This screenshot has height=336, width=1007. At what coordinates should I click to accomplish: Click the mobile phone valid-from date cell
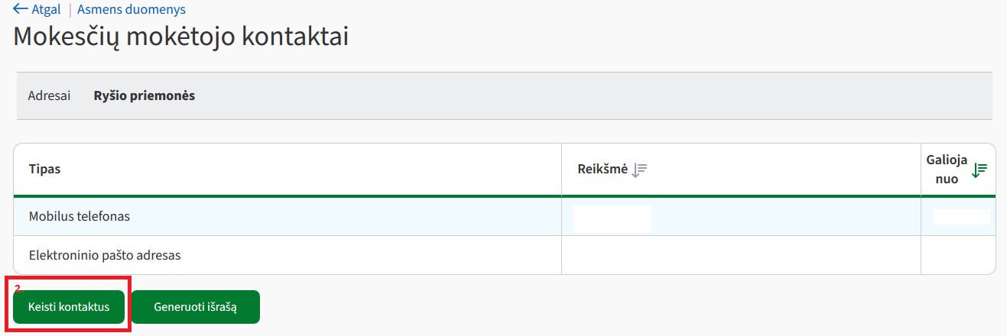point(958,217)
